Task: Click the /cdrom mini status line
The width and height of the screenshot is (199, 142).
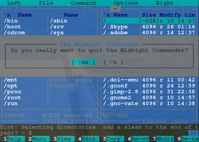Action: point(14,115)
